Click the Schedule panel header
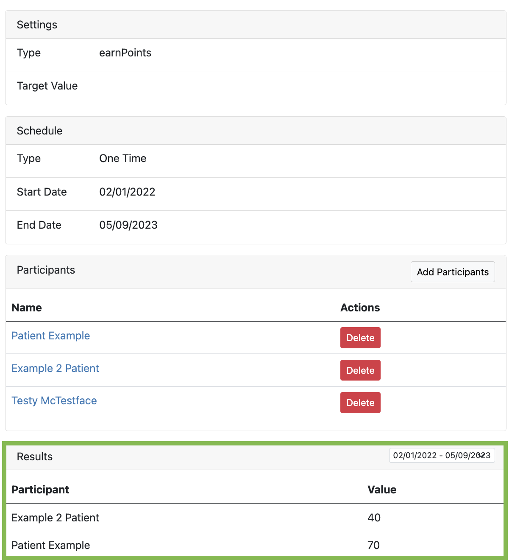Viewport: 512px width, 560px height. pyautogui.click(x=256, y=131)
